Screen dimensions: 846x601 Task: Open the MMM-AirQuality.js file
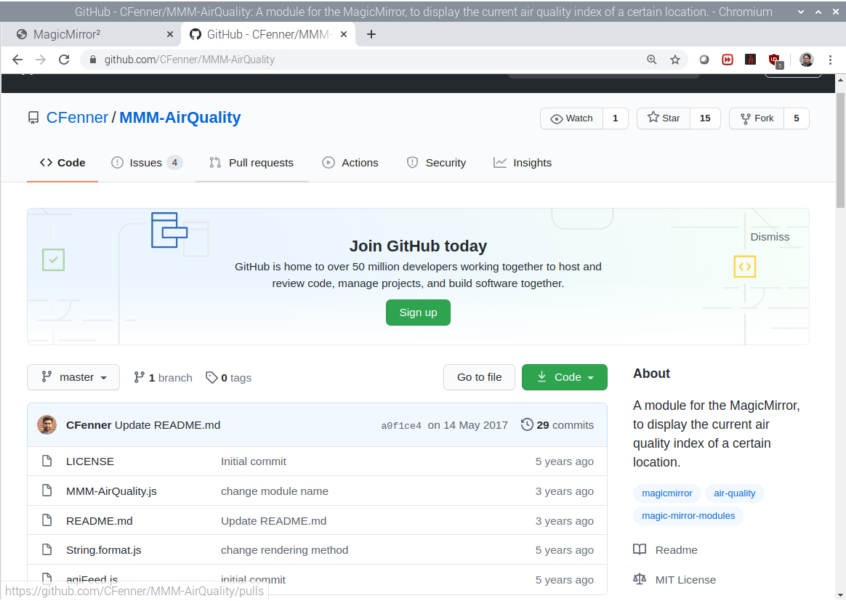pyautogui.click(x=112, y=491)
